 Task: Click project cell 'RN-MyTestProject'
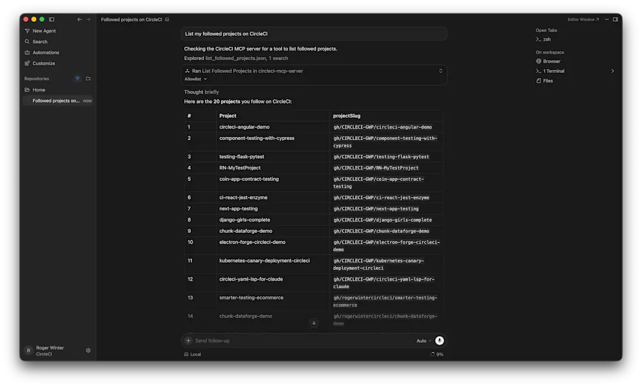coord(240,168)
